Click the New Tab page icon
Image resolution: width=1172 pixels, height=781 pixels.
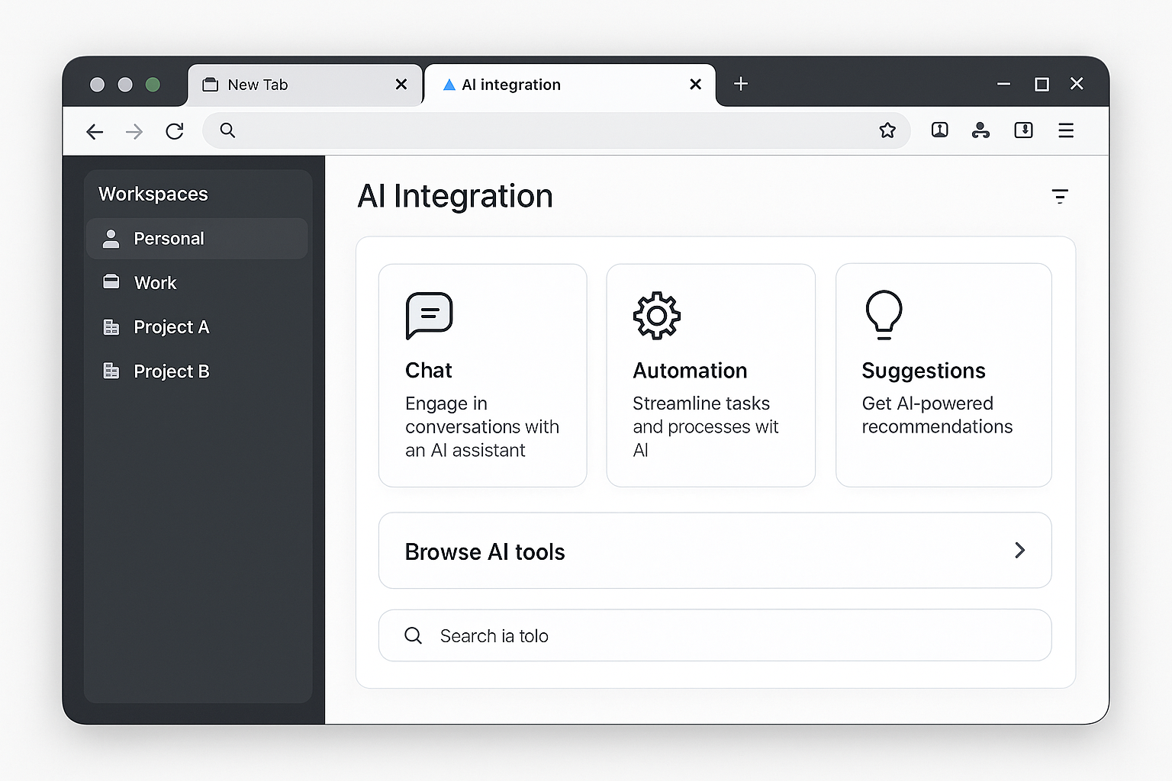click(x=211, y=85)
